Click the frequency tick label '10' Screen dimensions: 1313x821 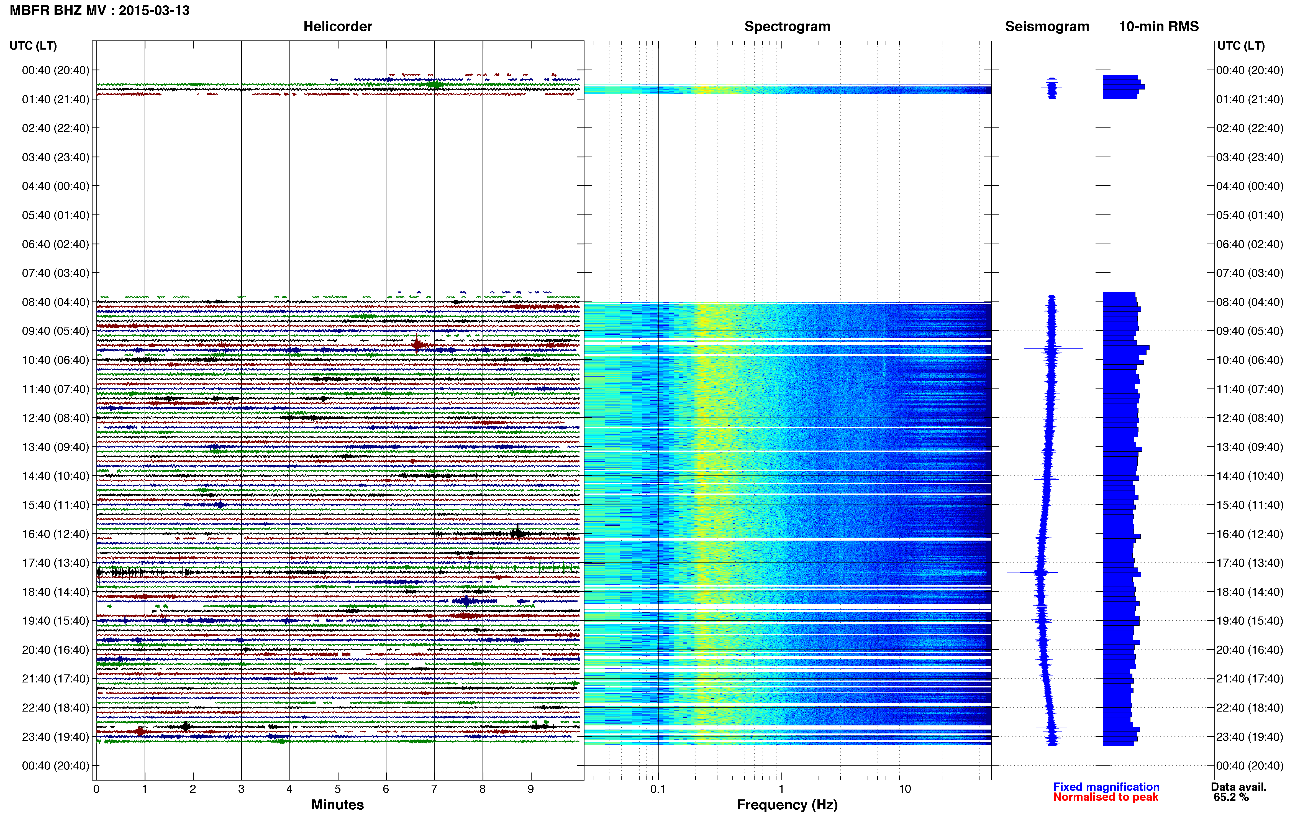(x=904, y=789)
